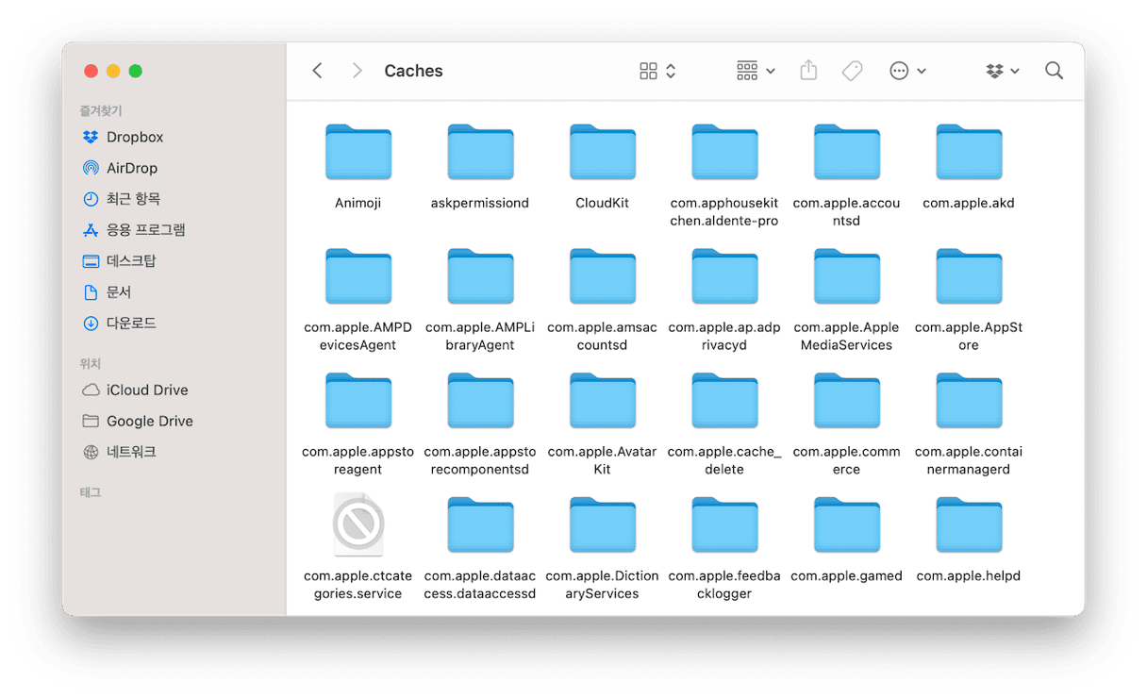Open the Group By view options dropdown
1147x698 pixels.
coord(755,71)
